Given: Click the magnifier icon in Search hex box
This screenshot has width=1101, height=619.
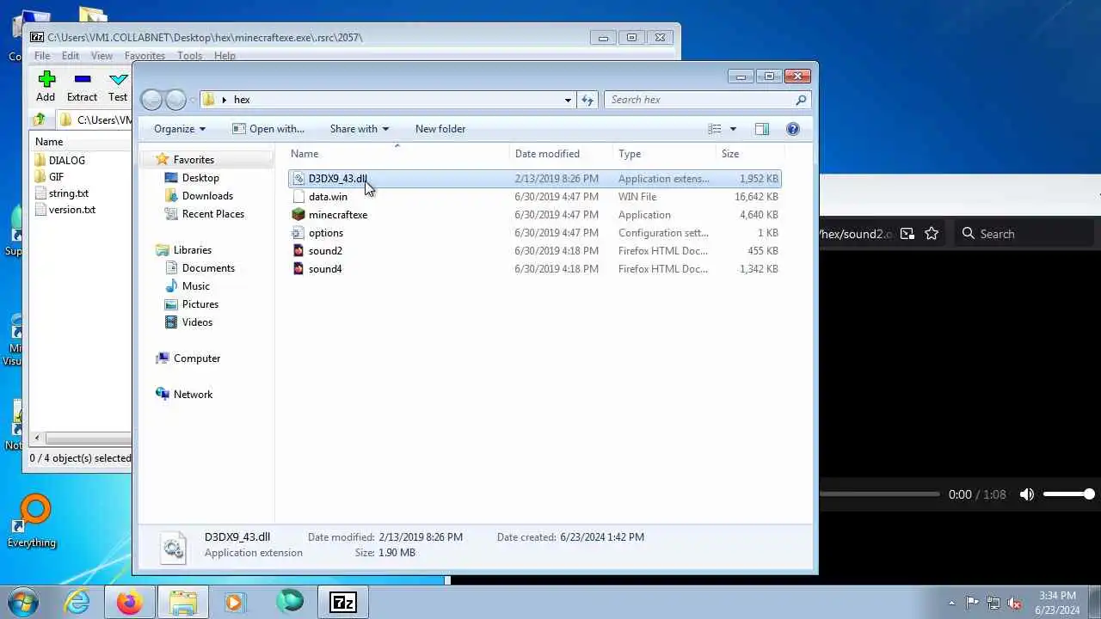Looking at the screenshot, I should pos(801,100).
